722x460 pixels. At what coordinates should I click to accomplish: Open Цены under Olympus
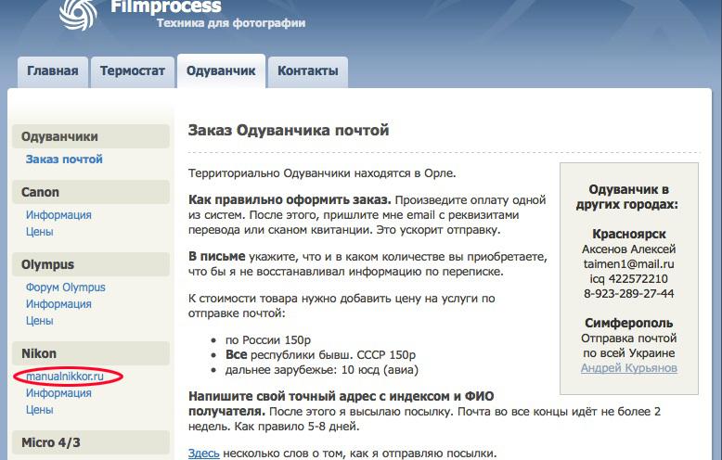click(40, 321)
